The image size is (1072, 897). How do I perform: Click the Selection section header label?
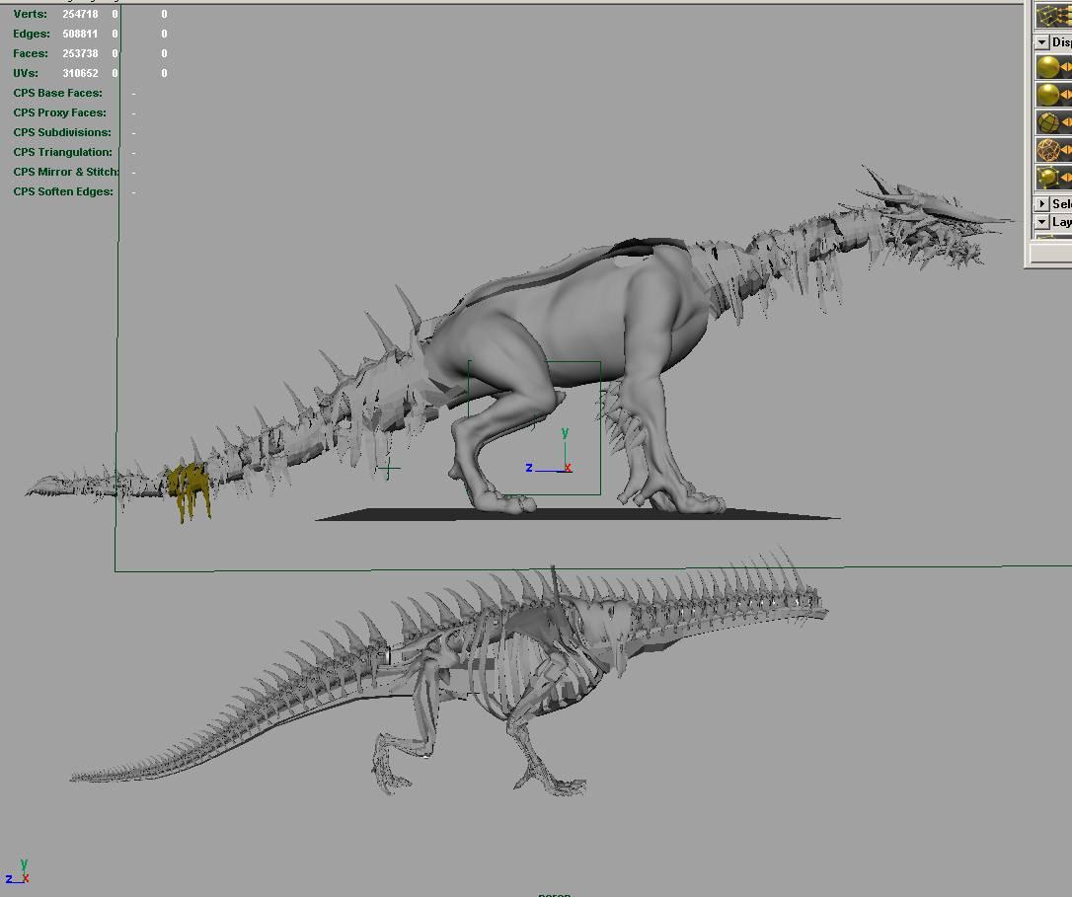pyautogui.click(x=1061, y=203)
